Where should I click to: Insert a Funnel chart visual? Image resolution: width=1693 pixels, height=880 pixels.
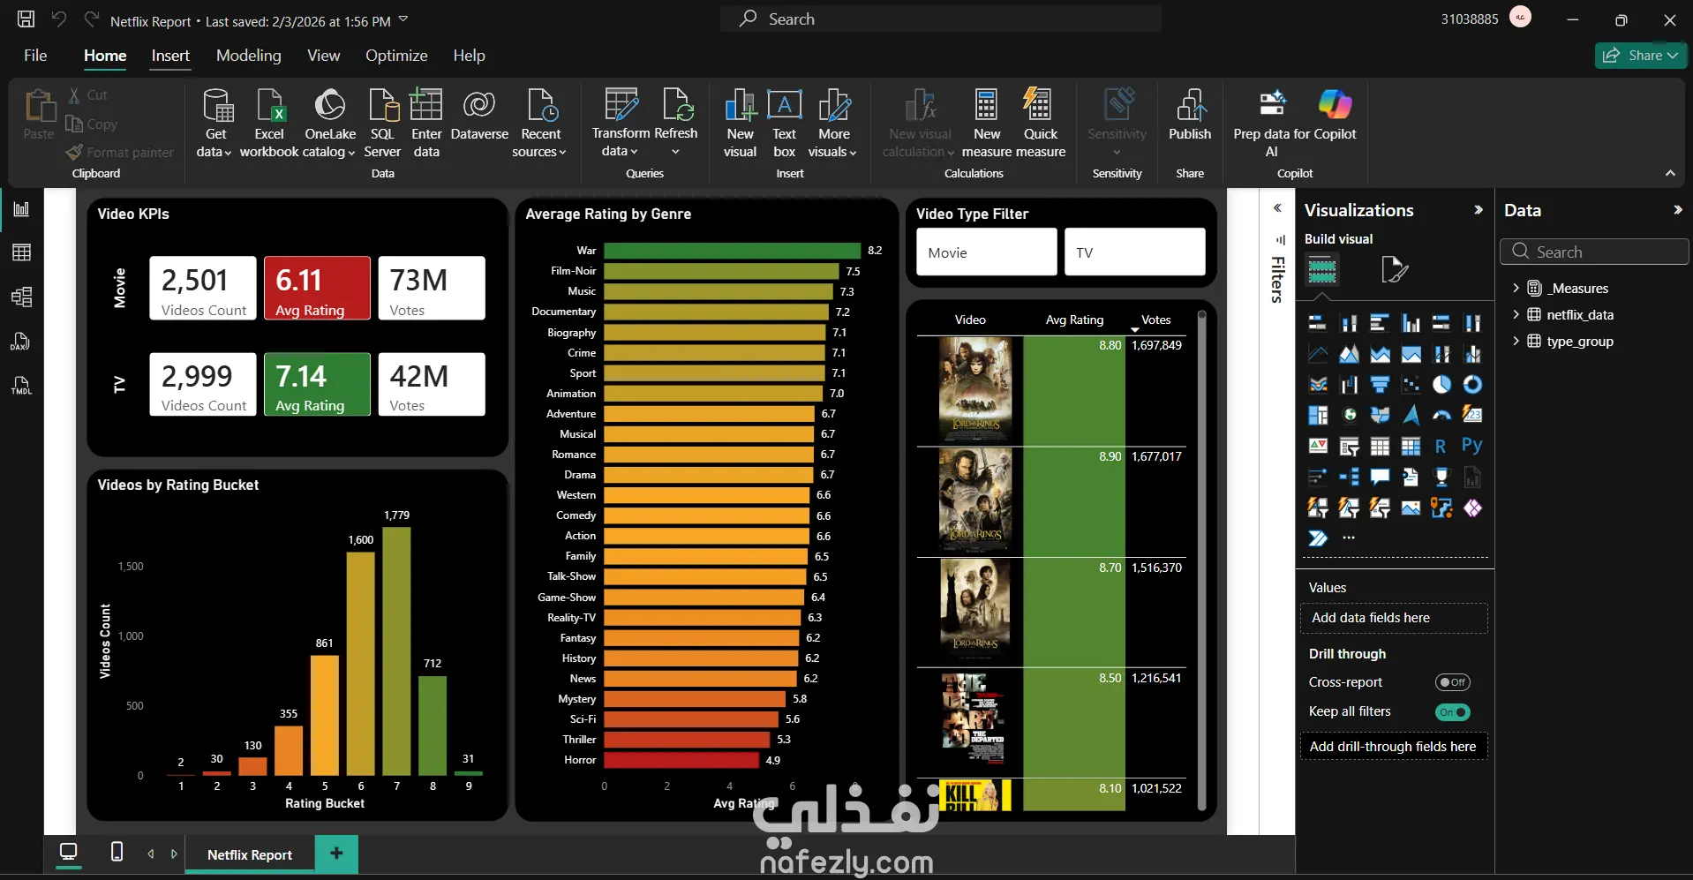pyautogui.click(x=1380, y=385)
